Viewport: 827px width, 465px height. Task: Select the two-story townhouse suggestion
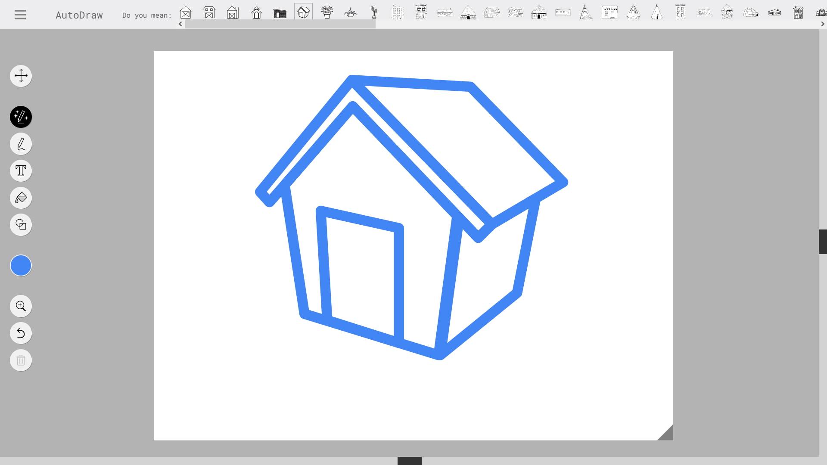point(798,13)
